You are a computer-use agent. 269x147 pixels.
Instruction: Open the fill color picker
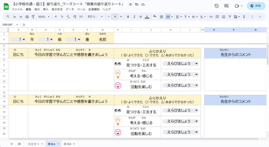[x=155, y=17]
